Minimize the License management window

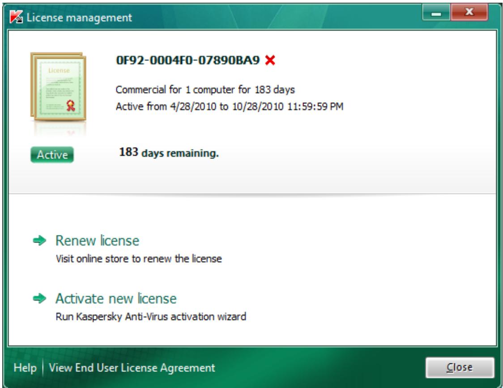[x=436, y=13]
